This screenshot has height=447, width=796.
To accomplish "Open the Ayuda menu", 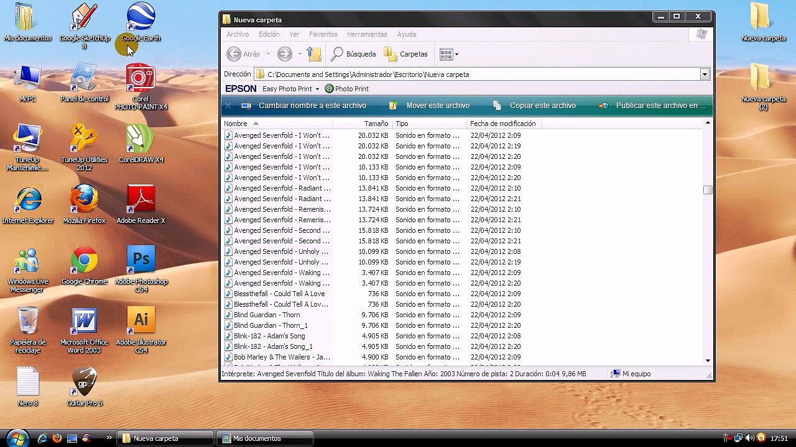I will [x=407, y=34].
